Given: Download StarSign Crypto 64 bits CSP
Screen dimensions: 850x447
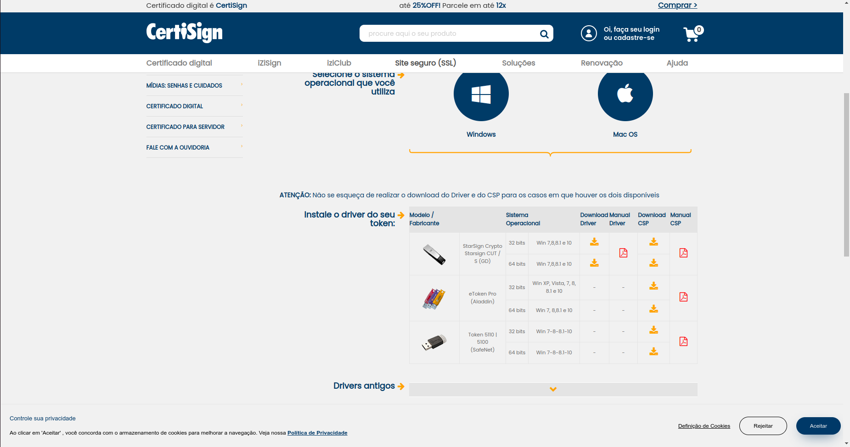Looking at the screenshot, I should point(653,263).
